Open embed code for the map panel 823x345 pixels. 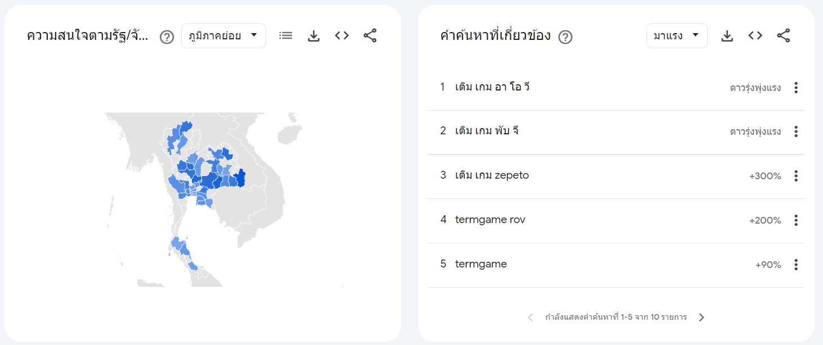tap(341, 35)
